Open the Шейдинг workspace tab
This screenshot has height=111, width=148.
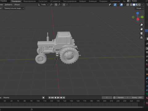click(83, 1)
